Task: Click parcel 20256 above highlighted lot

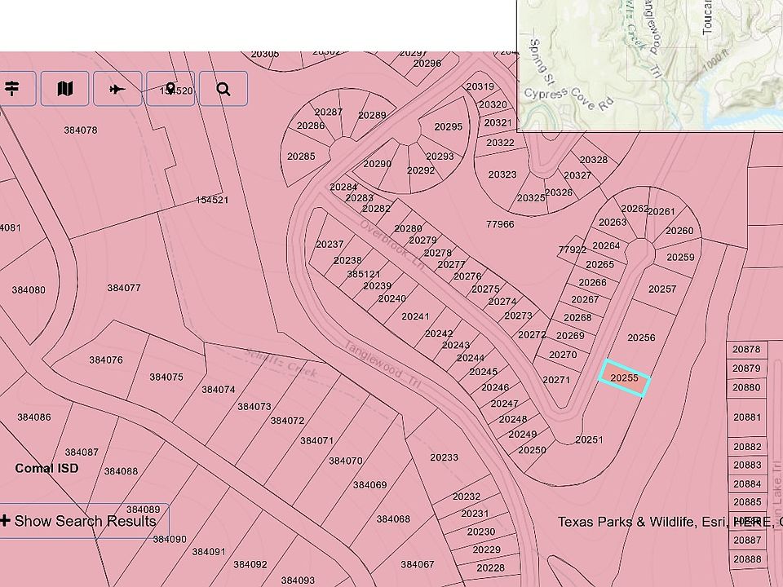Action: pyautogui.click(x=641, y=338)
